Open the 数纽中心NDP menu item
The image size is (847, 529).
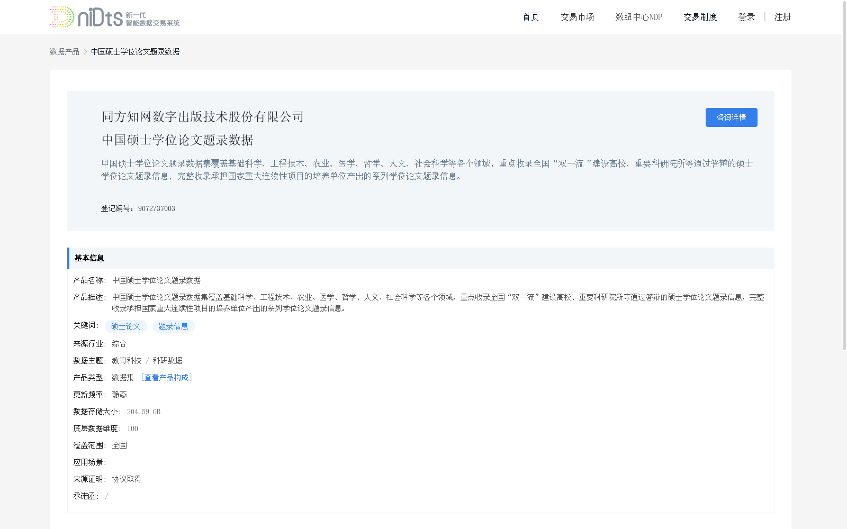638,17
